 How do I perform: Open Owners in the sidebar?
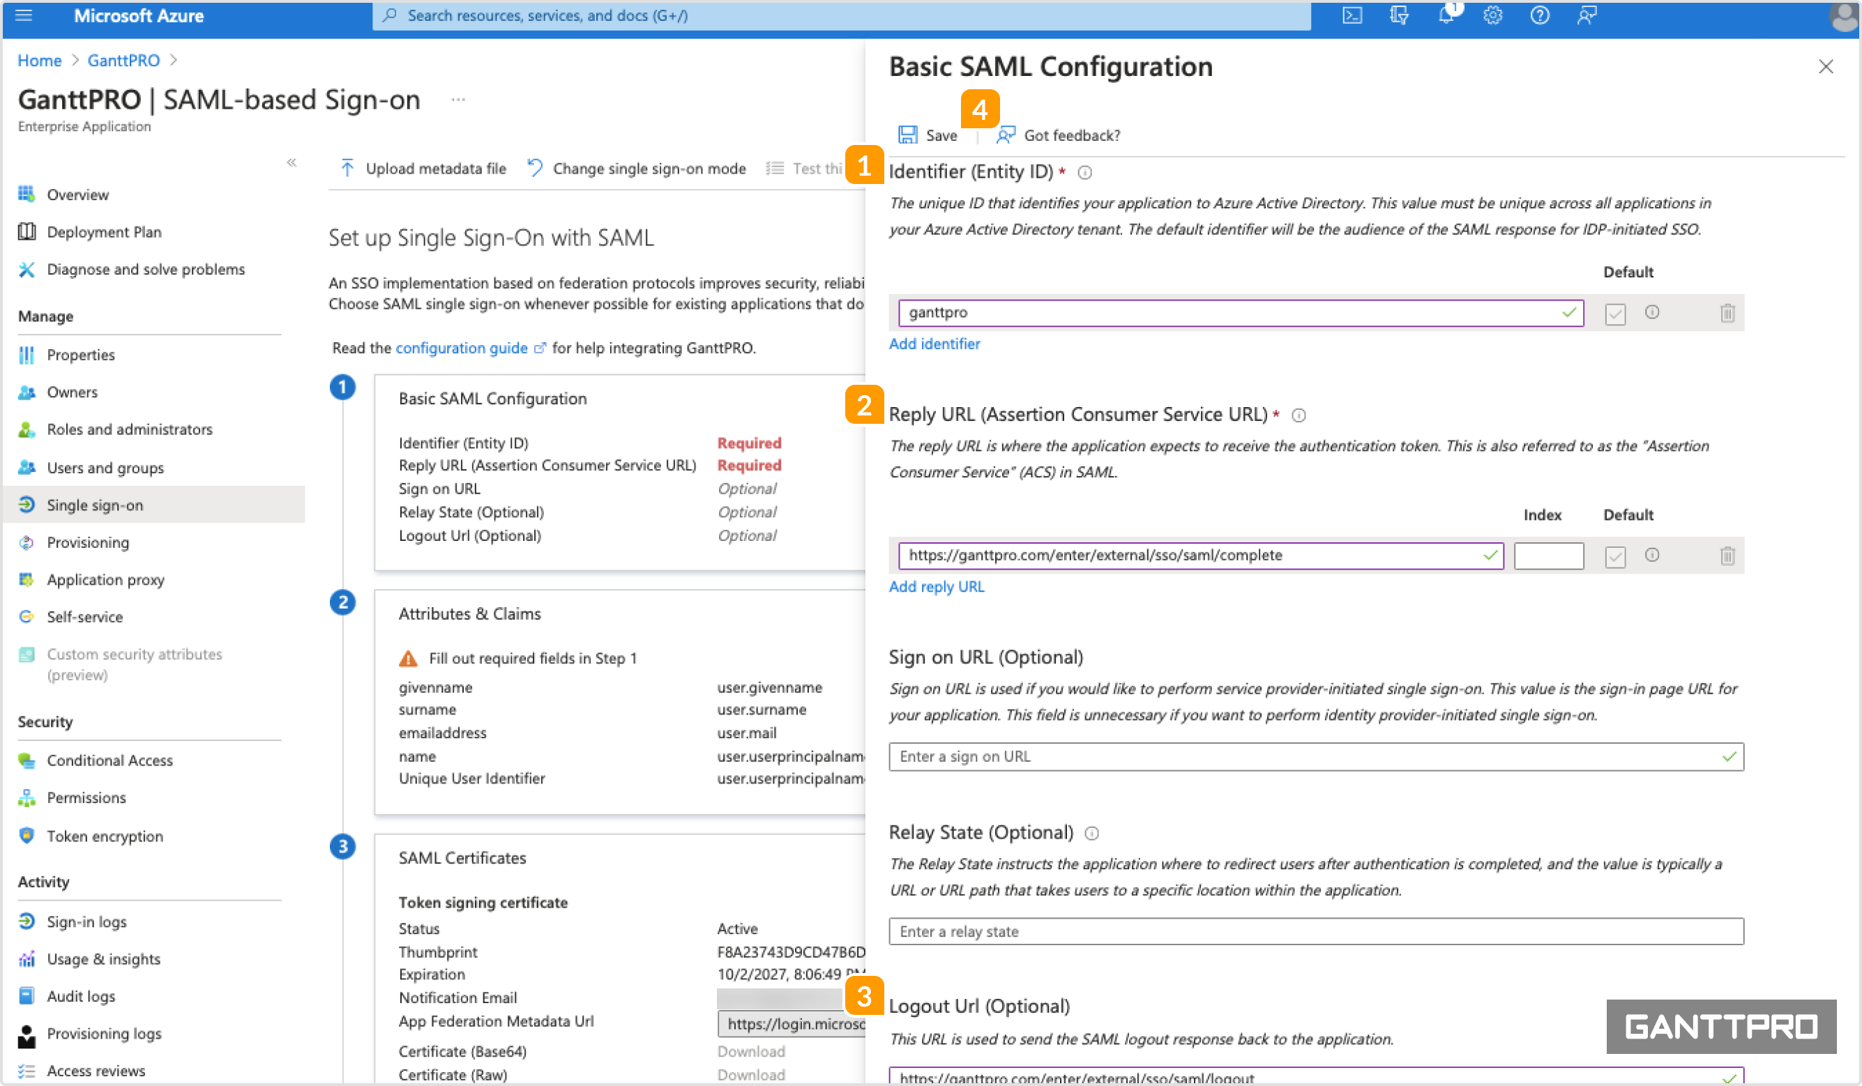72,392
